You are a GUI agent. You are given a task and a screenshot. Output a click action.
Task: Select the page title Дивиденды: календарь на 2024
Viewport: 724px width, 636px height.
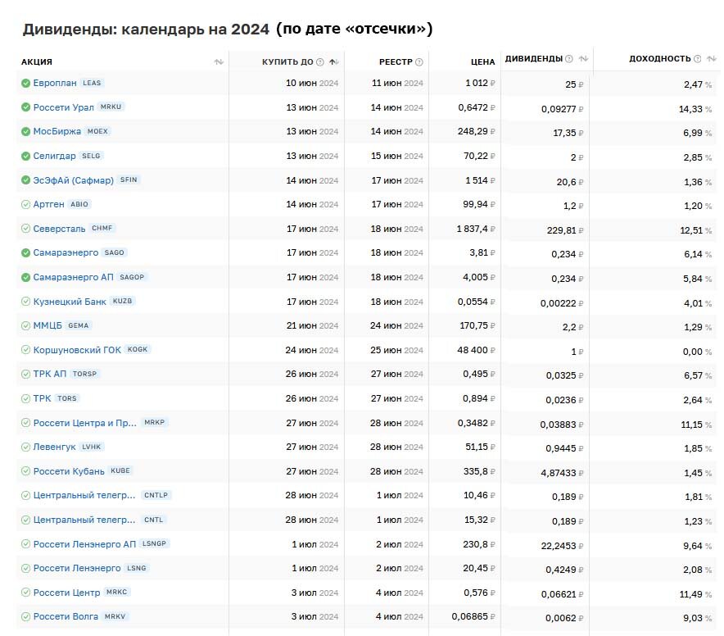coord(146,30)
